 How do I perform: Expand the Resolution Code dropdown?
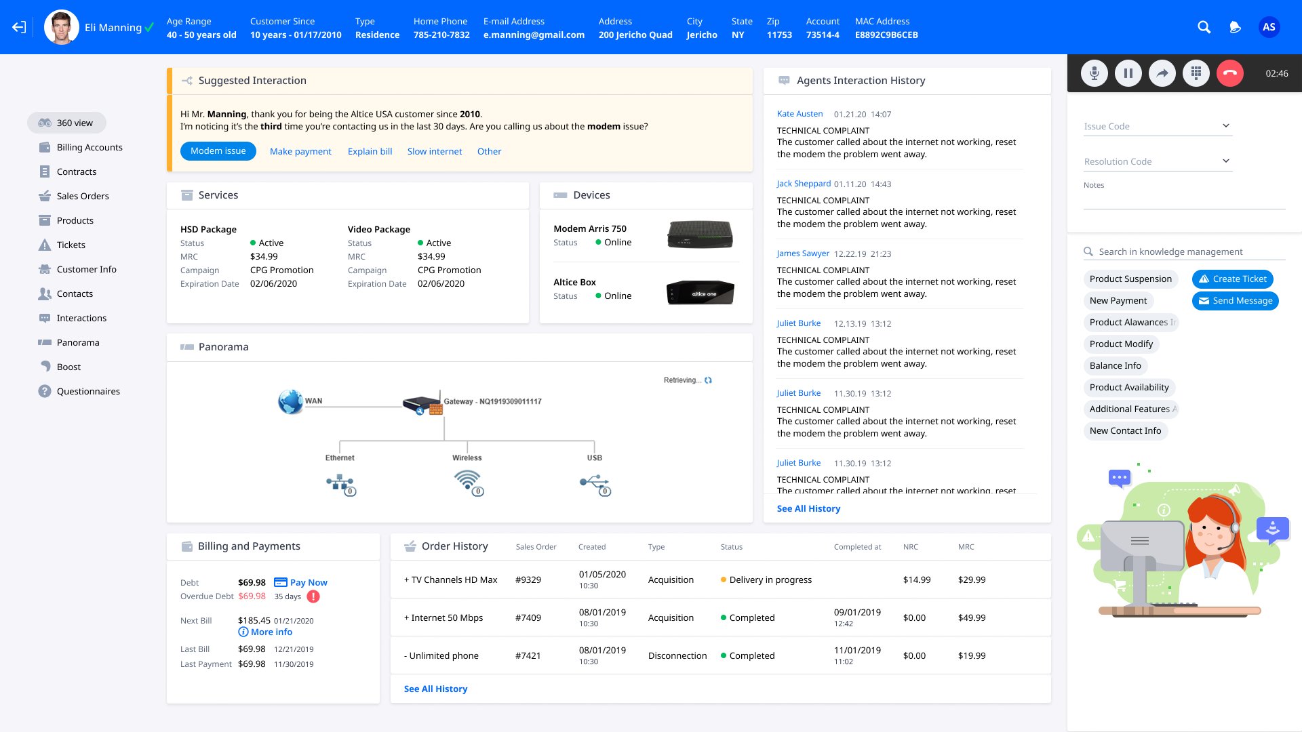pyautogui.click(x=1158, y=161)
